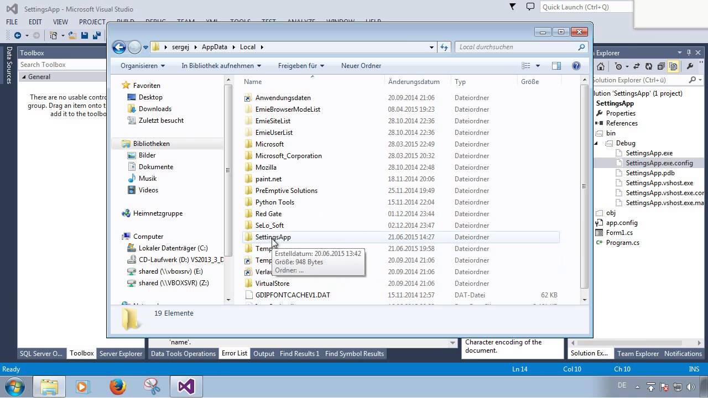
Task: Switch to the Output tab
Action: point(264,354)
